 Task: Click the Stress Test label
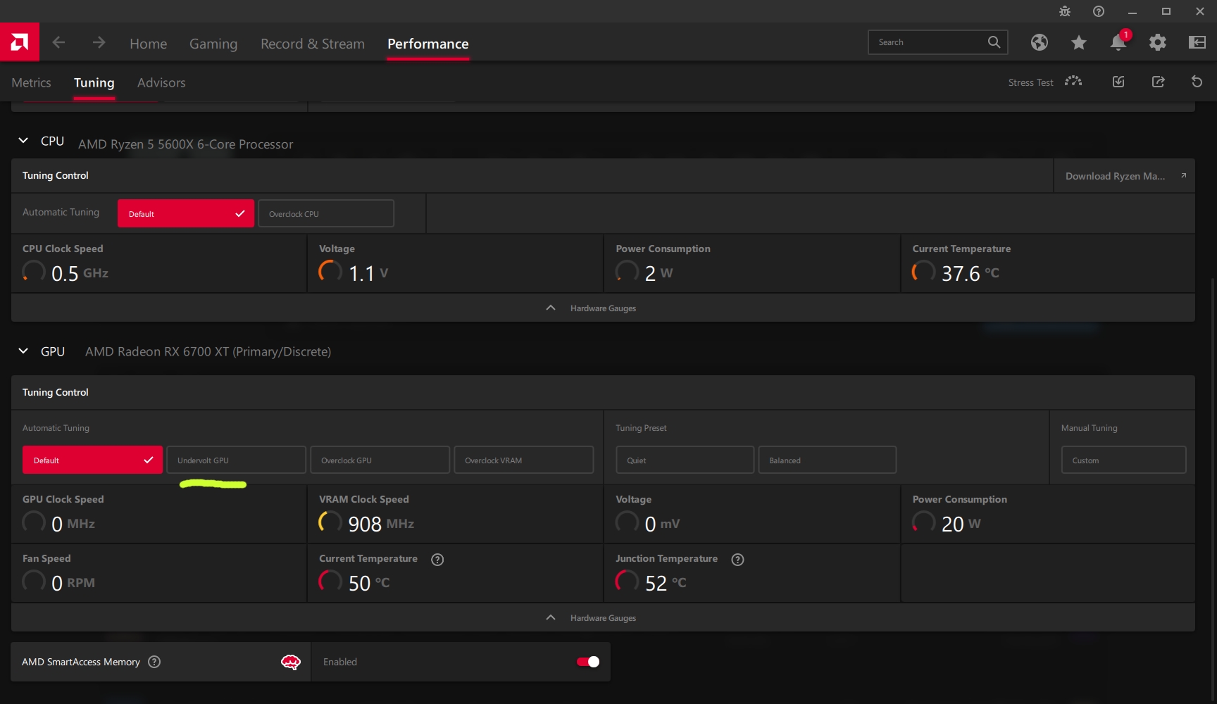pyautogui.click(x=1030, y=82)
